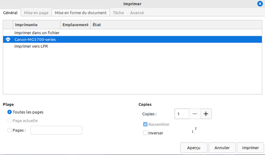The image size is (265, 155).
Task: Sort by the Imprimante column header
Action: [x=36, y=25]
